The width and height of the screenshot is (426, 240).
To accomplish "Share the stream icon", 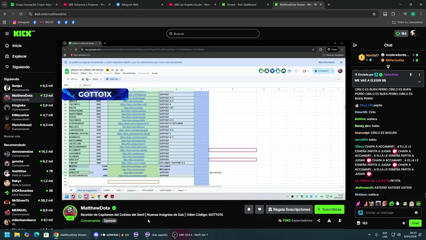I will 319,221.
